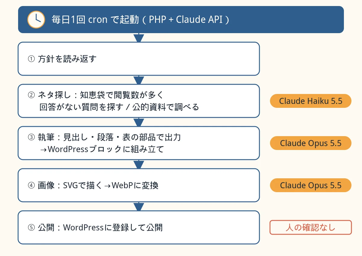
Task: Click the line '回答がない質問を探す / 公的資料で調べる'
Action: pos(119,107)
